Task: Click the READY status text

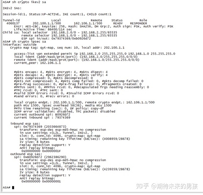Action: click(x=118, y=23)
